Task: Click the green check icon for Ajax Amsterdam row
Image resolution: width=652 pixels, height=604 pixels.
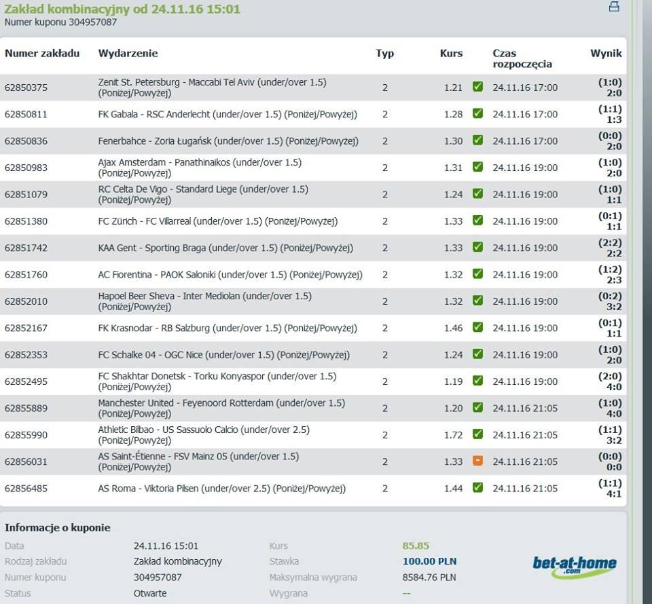Action: pos(477,166)
